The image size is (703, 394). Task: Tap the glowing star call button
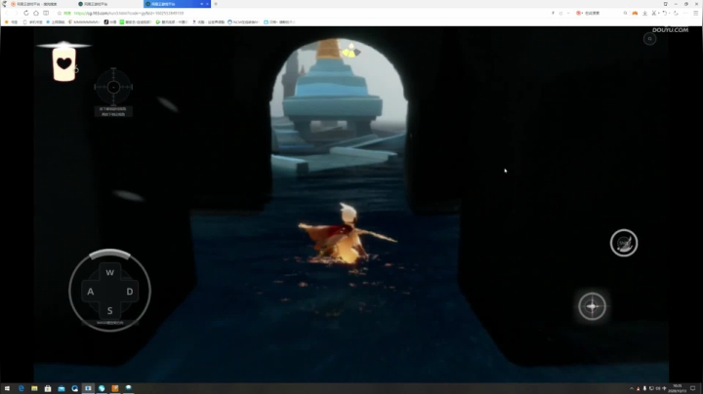pyautogui.click(x=593, y=306)
